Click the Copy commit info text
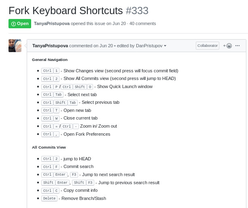The height and width of the screenshot is (208, 248). point(81,191)
